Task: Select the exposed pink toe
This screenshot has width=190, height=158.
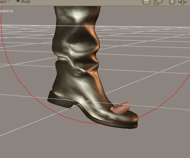Action: (121, 108)
